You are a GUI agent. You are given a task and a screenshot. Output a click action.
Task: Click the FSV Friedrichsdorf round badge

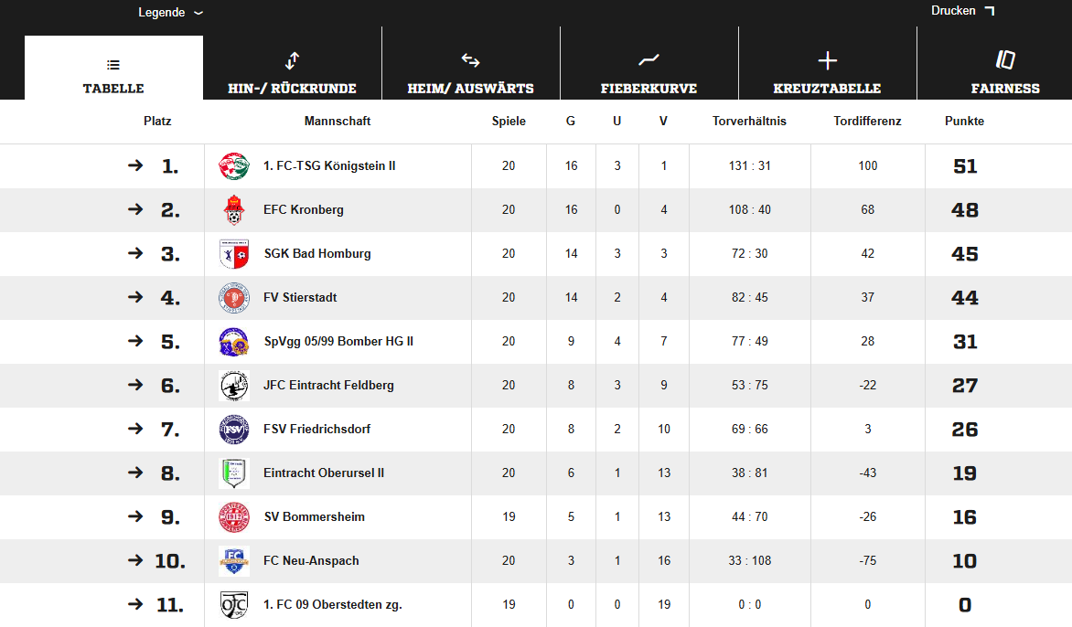(x=234, y=430)
